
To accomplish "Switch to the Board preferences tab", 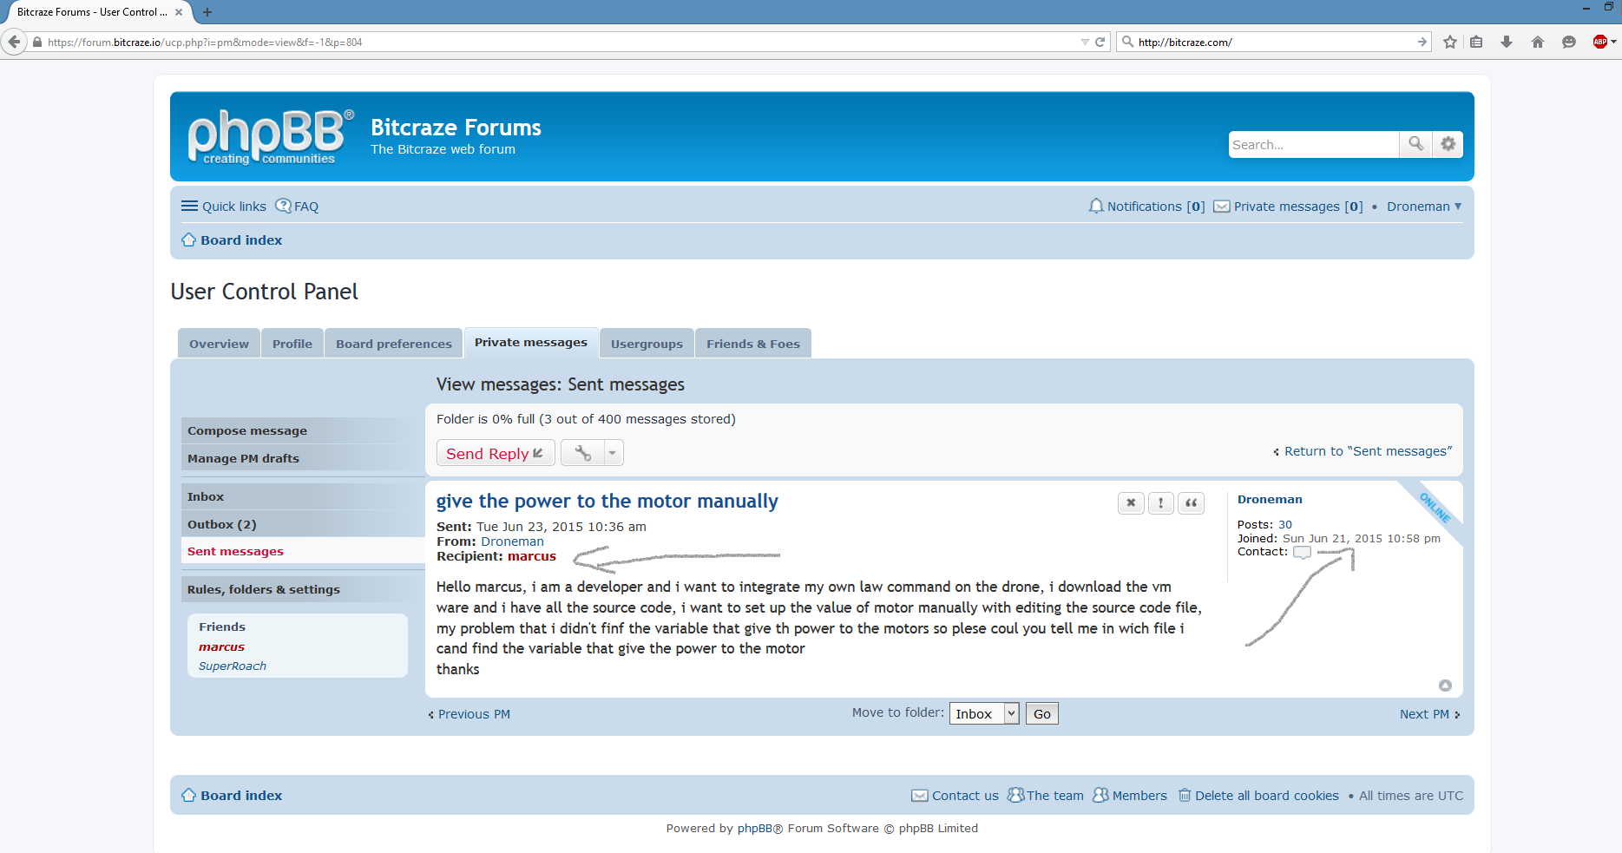I will tap(394, 344).
